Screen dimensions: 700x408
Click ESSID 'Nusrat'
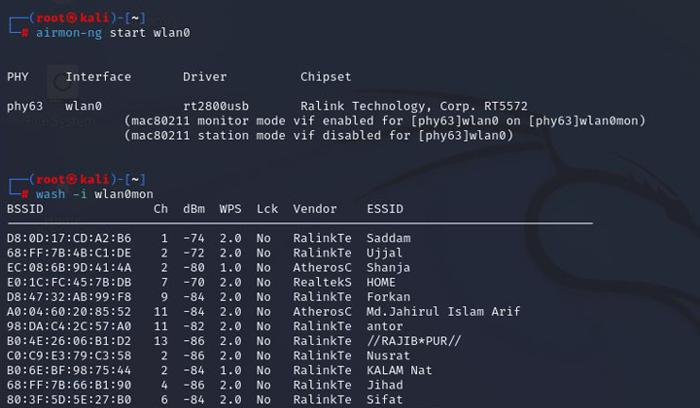[388, 356]
